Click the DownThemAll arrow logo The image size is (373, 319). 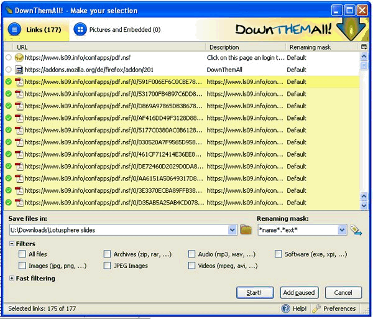pyautogui.click(x=351, y=29)
